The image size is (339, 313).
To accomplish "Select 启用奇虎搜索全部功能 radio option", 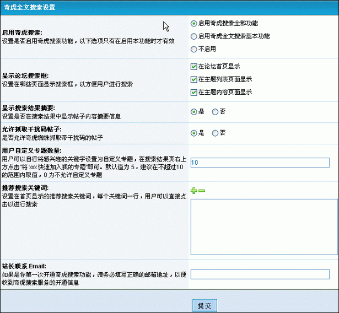I will click(193, 24).
